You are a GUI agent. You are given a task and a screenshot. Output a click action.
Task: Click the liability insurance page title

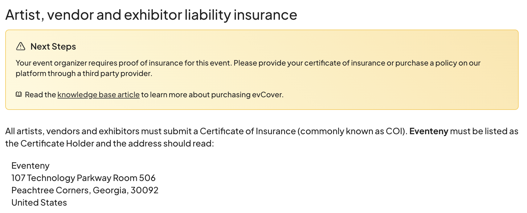pyautogui.click(x=151, y=15)
